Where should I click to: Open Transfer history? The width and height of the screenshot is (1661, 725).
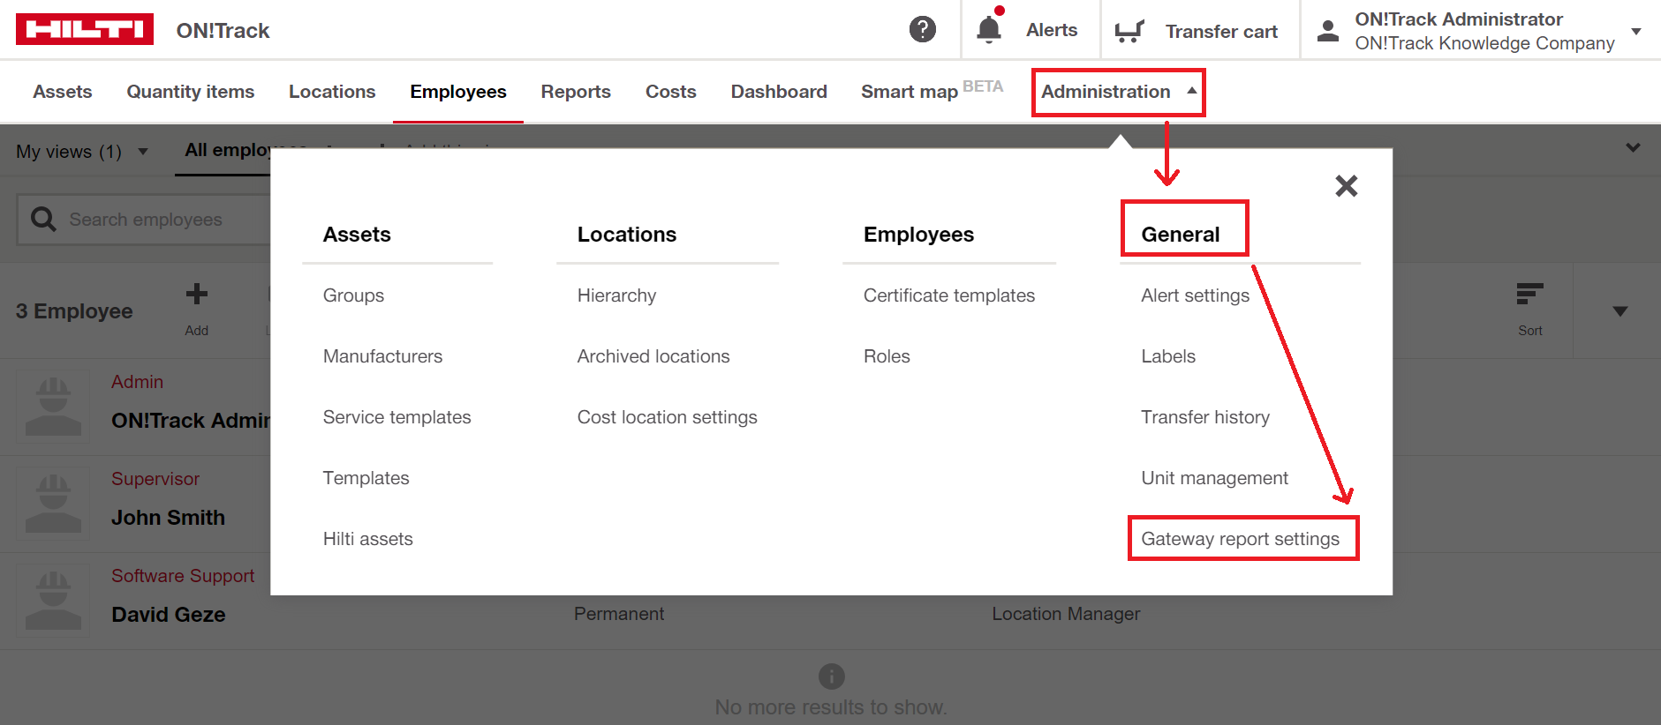(1204, 417)
